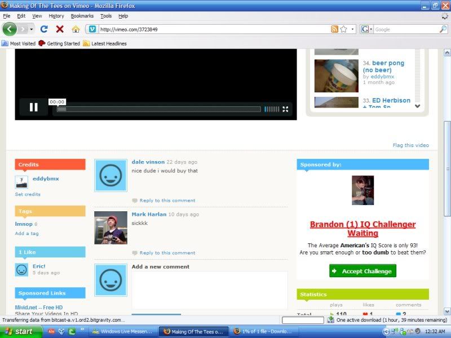Click the scrollbar track of the video list
This screenshot has width=451, height=338.
coord(418,76)
